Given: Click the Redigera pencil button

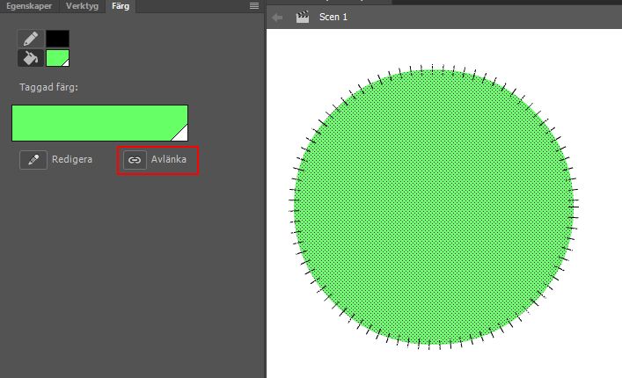Looking at the screenshot, I should [x=33, y=160].
